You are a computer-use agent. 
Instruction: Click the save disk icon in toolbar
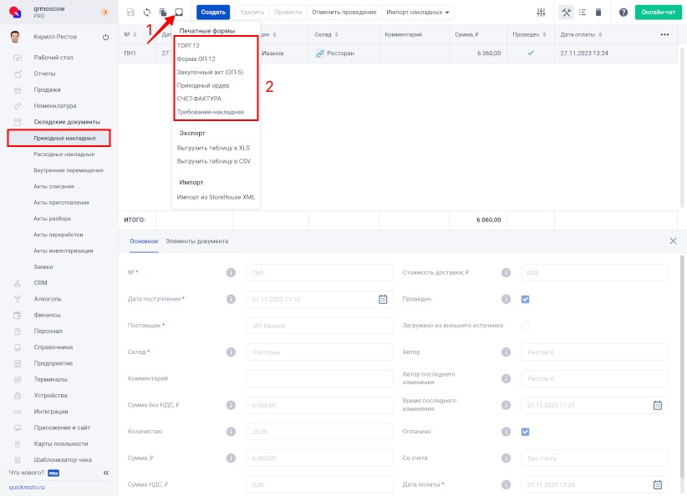click(130, 13)
